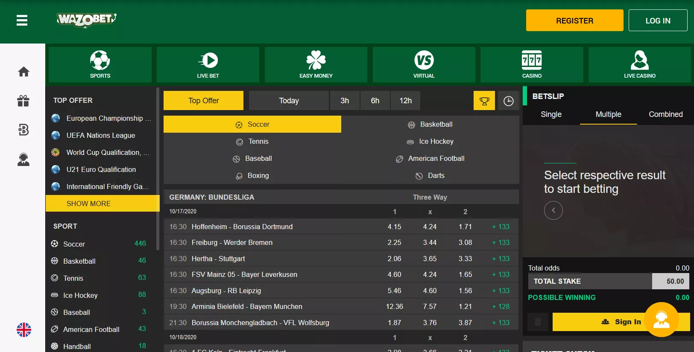The height and width of the screenshot is (352, 694).
Task: Open Borussia Monchengladbach - VFL Wolfsburg match
Action: 260,323
